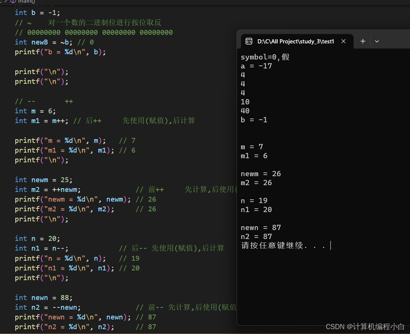Close the study_3\test1 terminal tab
410x334 pixels.
343,42
